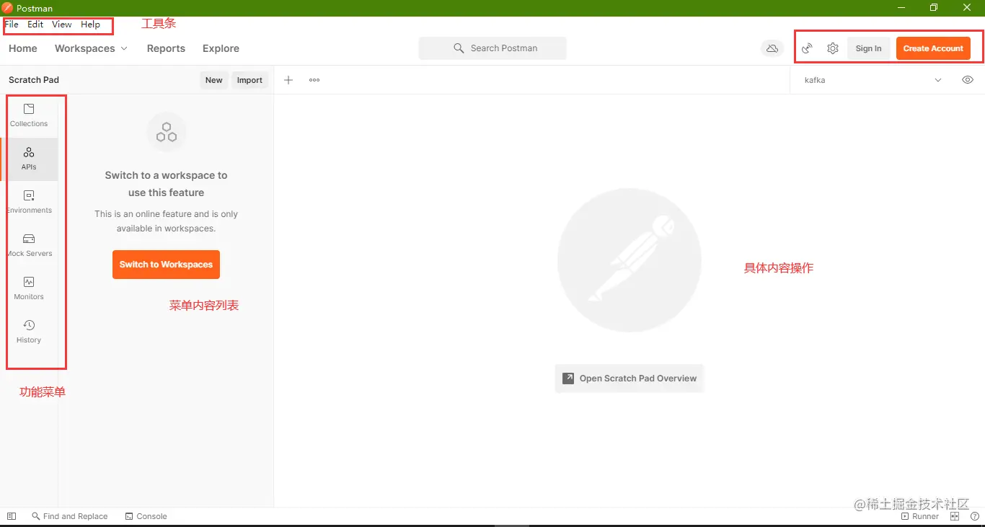The height and width of the screenshot is (527, 985).
Task: Click the help question mark icon
Action: (x=975, y=516)
